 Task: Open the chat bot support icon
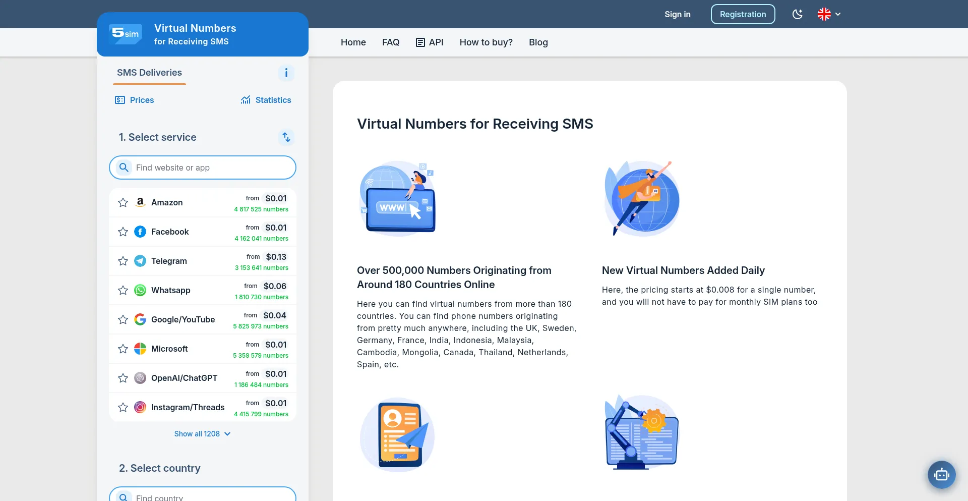pyautogui.click(x=941, y=475)
